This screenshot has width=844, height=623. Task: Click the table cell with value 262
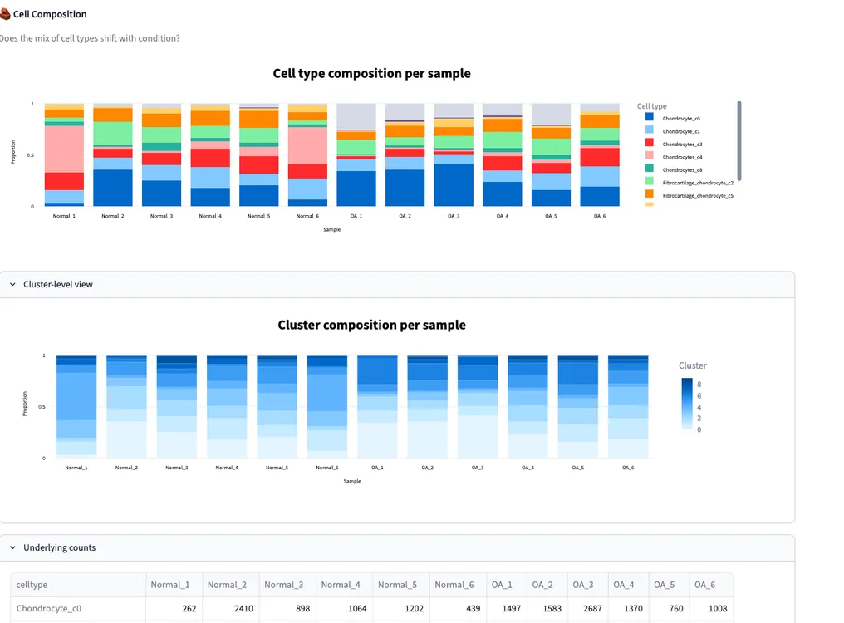pyautogui.click(x=174, y=608)
